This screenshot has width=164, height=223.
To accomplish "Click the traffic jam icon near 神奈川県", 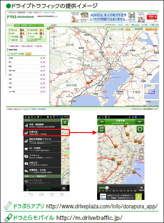I will point(88,82).
